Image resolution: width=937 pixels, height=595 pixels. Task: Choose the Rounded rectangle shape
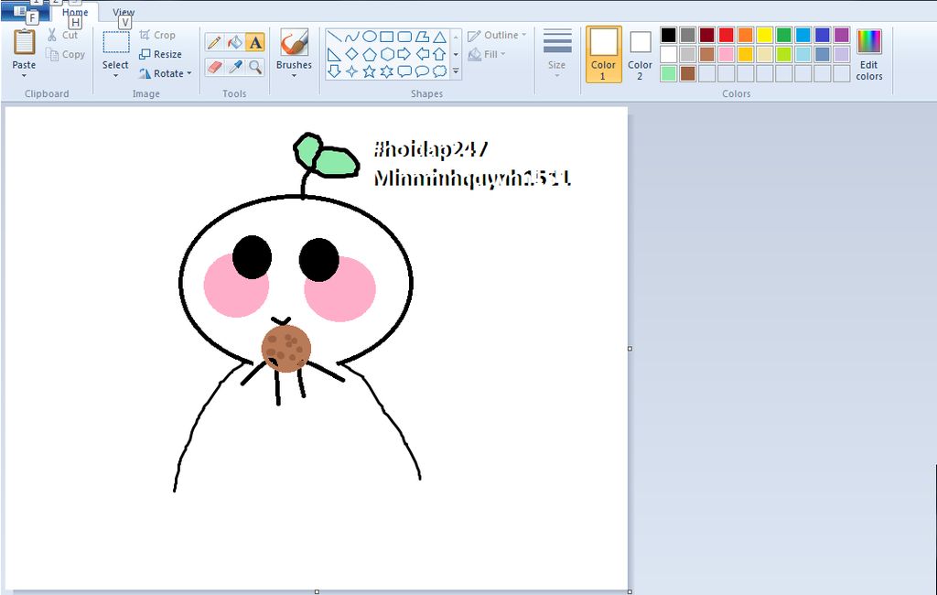pyautogui.click(x=404, y=38)
